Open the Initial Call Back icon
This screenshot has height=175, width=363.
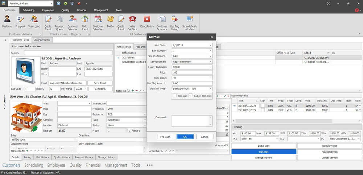[x=132, y=21]
